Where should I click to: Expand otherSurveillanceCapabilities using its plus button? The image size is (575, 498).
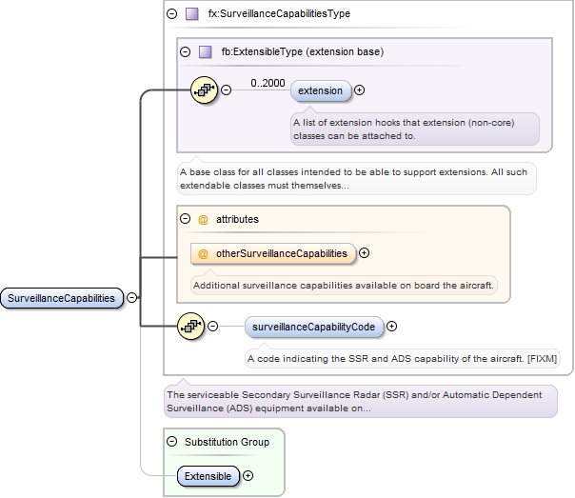click(x=364, y=253)
